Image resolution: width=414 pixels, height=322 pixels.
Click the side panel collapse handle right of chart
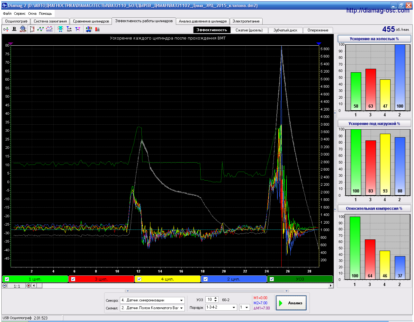pos(335,161)
